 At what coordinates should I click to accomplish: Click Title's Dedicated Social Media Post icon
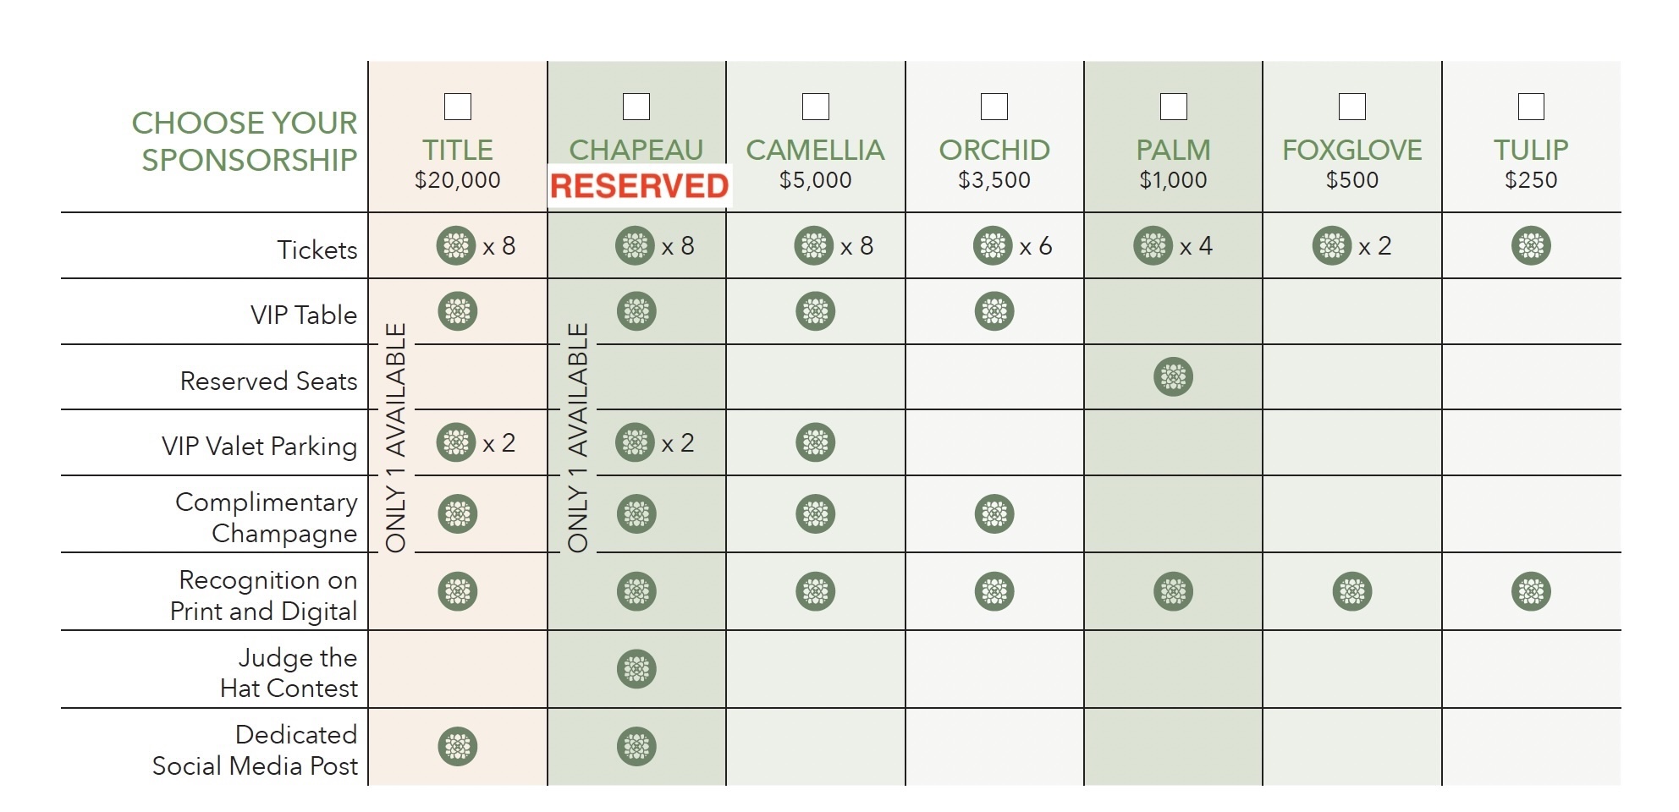458,747
